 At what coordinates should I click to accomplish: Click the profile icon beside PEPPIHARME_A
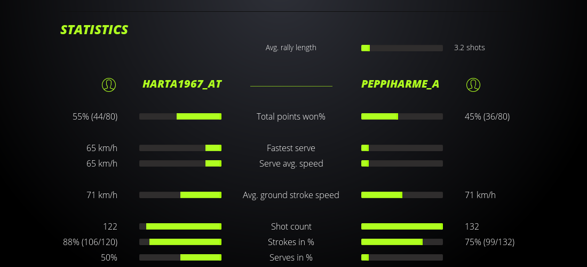[473, 84]
